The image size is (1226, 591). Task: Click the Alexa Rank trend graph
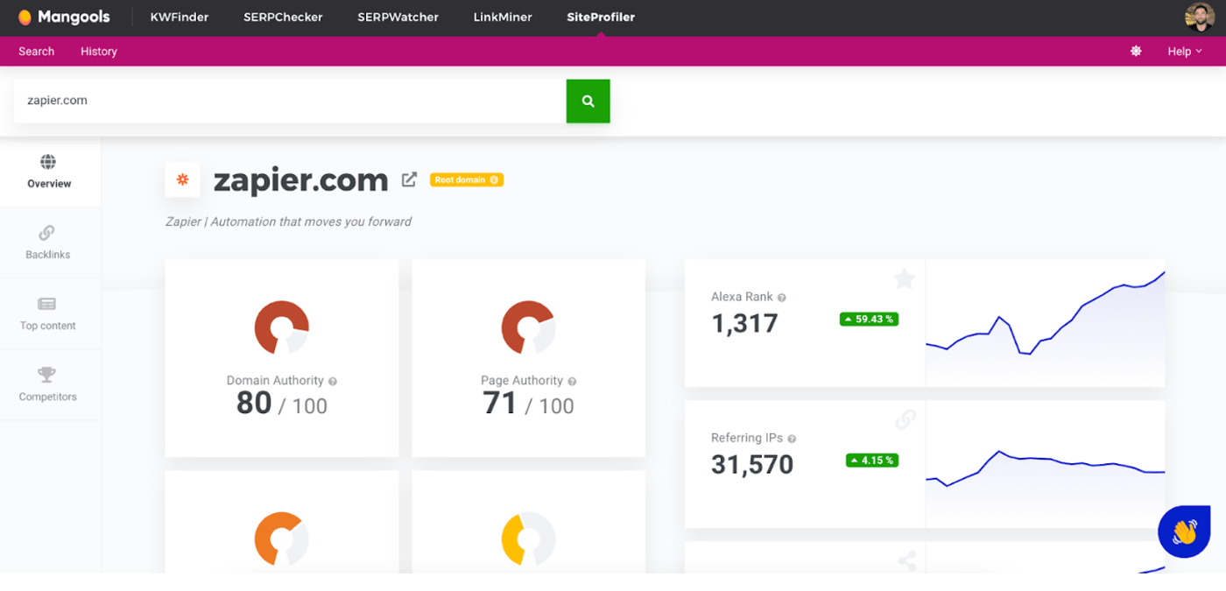[x=1045, y=323]
